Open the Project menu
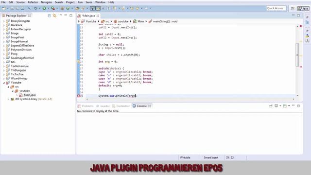 (70, 2)
